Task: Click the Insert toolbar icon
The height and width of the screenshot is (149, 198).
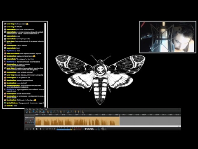Action: (58, 112)
